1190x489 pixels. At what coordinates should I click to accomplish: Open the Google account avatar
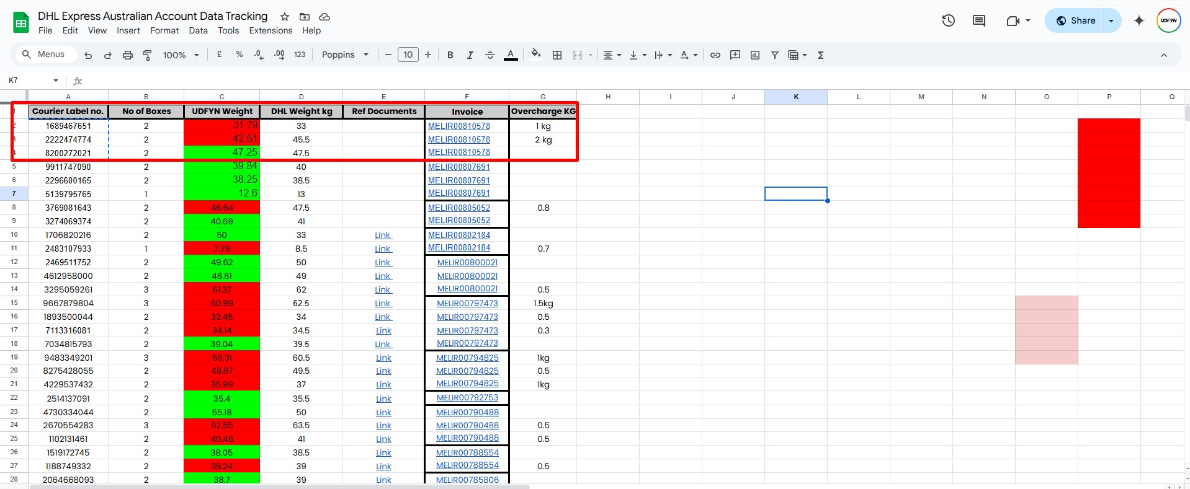(x=1169, y=20)
